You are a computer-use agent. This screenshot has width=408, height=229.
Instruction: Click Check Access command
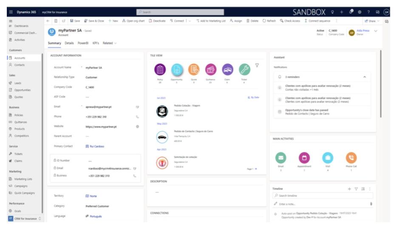coord(290,21)
